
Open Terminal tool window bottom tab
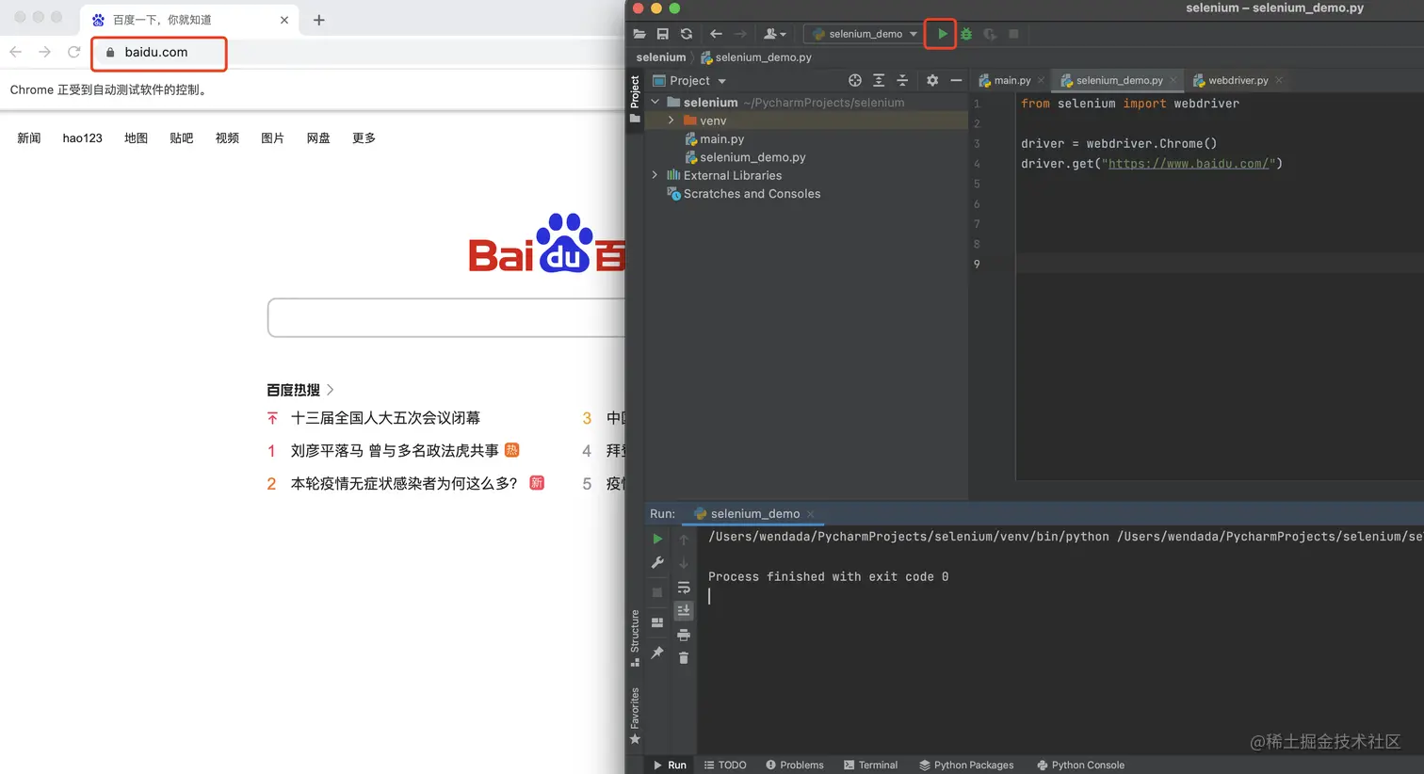coord(870,766)
